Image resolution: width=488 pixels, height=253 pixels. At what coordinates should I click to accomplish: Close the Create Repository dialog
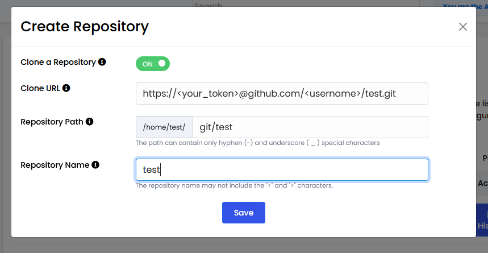(x=463, y=27)
